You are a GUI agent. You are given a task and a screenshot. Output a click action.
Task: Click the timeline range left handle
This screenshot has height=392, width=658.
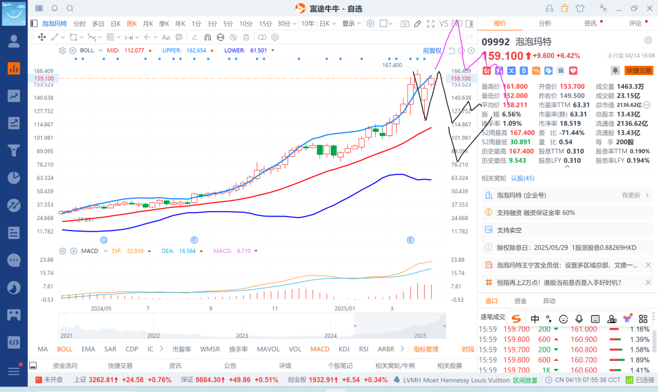click(355, 326)
